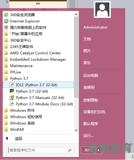The width and height of the screenshot is (134, 160).
Task: Click the program list scrollbar thumb
Action: pos(76,57)
